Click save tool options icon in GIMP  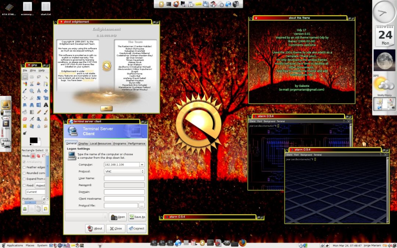pos(25,209)
